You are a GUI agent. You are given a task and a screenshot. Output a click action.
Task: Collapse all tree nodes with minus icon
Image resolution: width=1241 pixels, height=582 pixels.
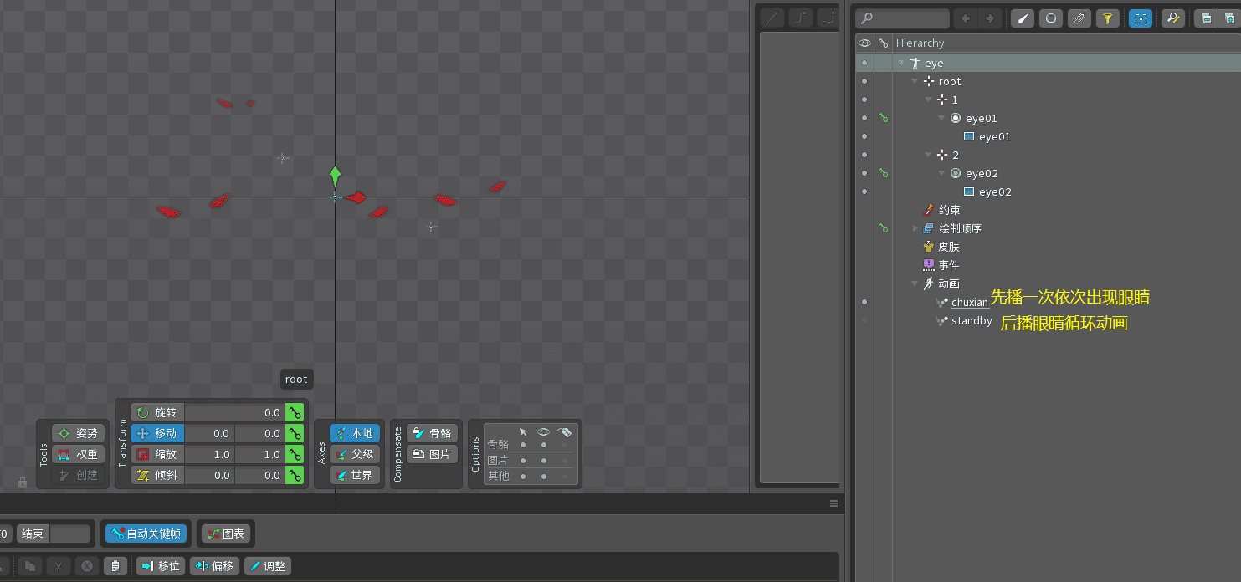pos(1206,18)
